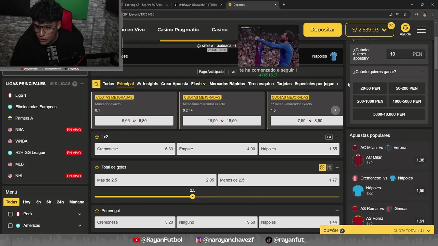Click the stake amount input showing 10

click(x=406, y=54)
